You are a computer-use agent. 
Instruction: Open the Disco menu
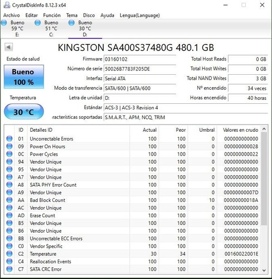tap(89, 15)
